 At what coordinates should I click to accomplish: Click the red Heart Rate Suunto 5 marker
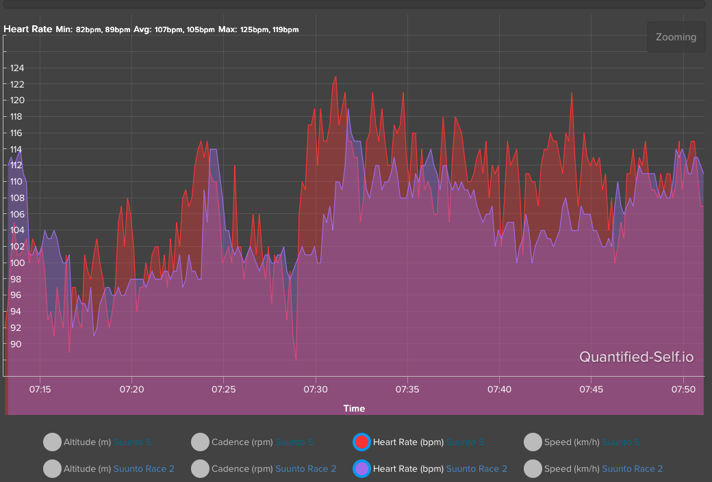pyautogui.click(x=361, y=442)
